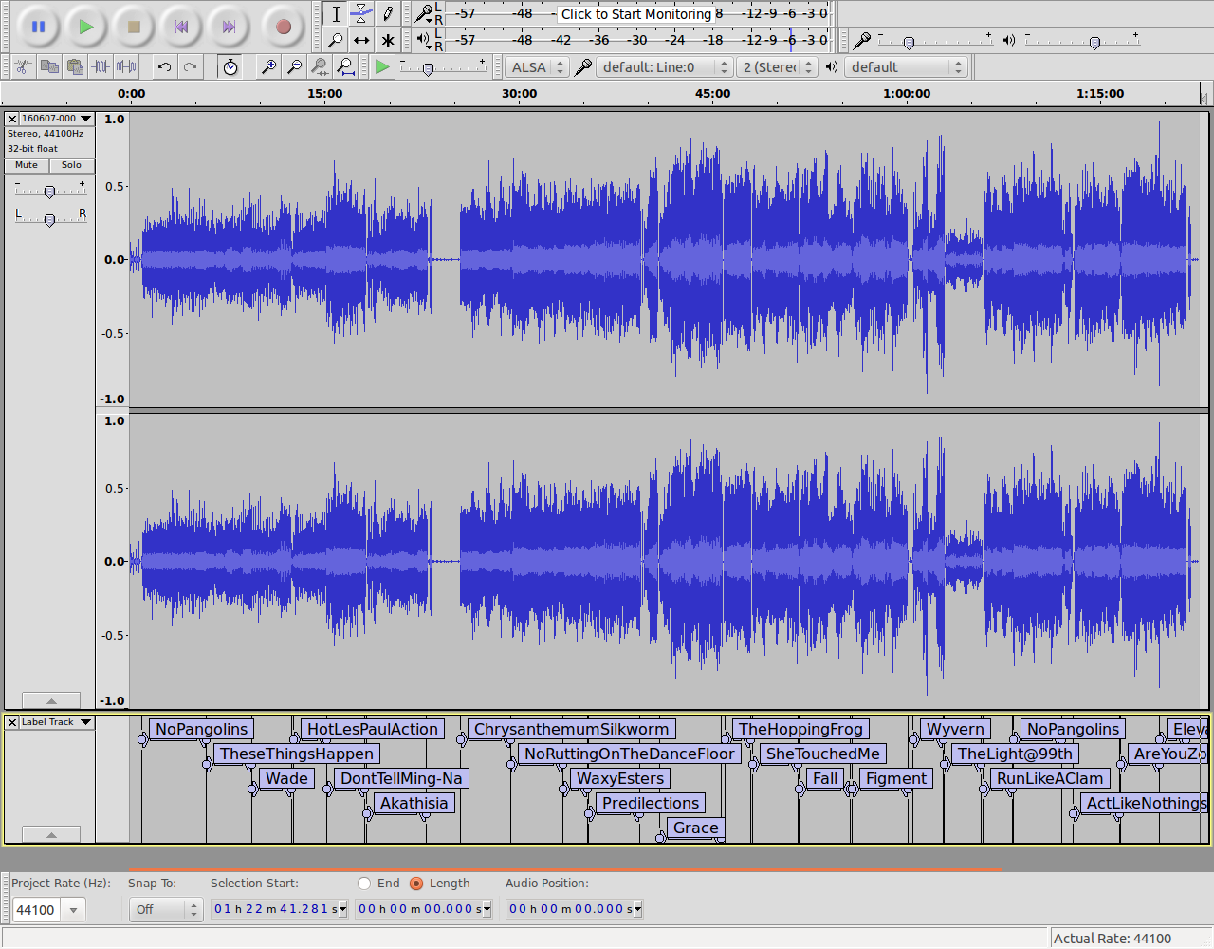Open the ALSA audio host dropdown
This screenshot has width=1214, height=949.
[537, 67]
